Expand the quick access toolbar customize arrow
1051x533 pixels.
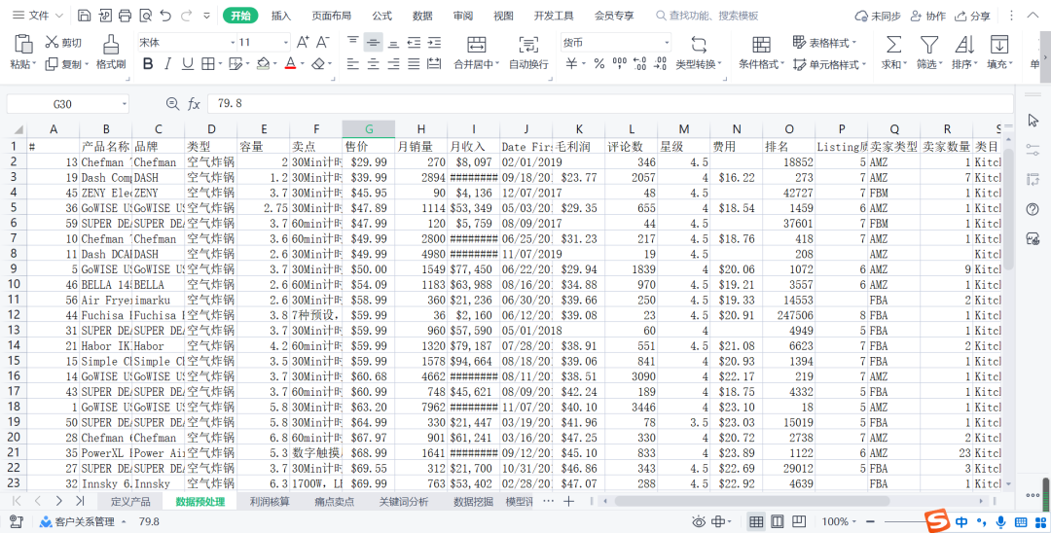206,16
